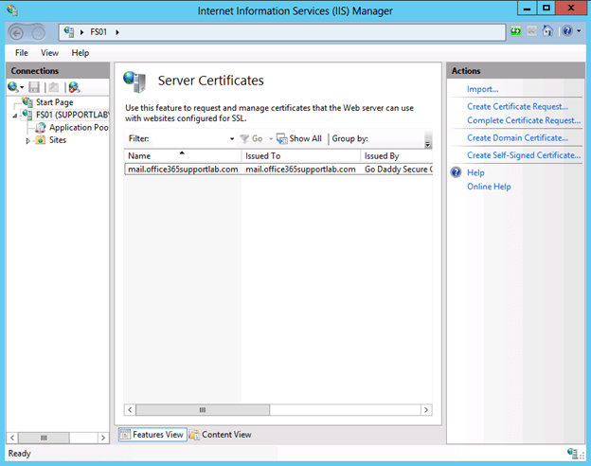Sort by the Name column header
Image resolution: width=591 pixels, height=466 pixels.
pyautogui.click(x=183, y=155)
